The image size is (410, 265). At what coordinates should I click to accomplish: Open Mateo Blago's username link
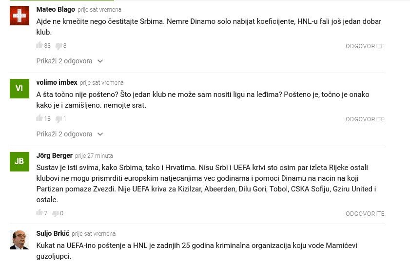click(x=56, y=9)
